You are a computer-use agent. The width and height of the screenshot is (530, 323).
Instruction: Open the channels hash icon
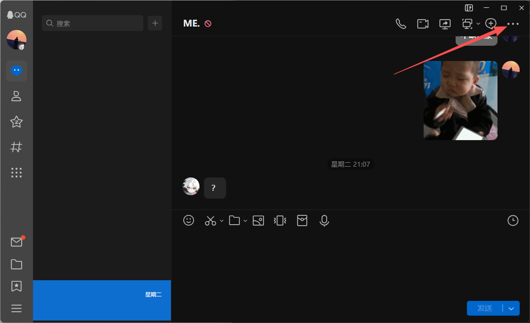pos(16,147)
